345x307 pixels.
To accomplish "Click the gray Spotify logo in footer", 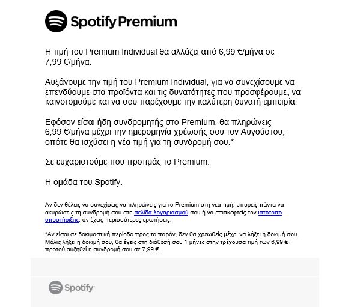I will click(55, 287).
